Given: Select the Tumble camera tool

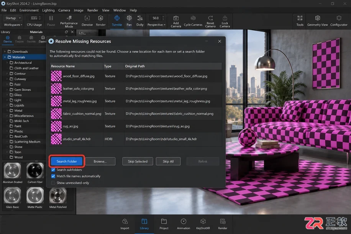Looking at the screenshot, I should (x=117, y=21).
